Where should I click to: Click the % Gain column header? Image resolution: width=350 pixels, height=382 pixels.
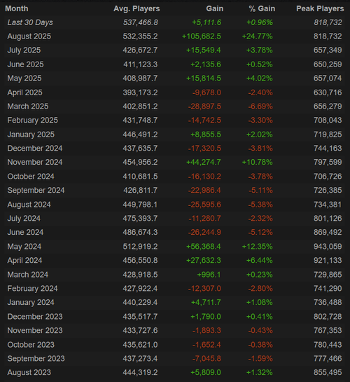coord(262,9)
